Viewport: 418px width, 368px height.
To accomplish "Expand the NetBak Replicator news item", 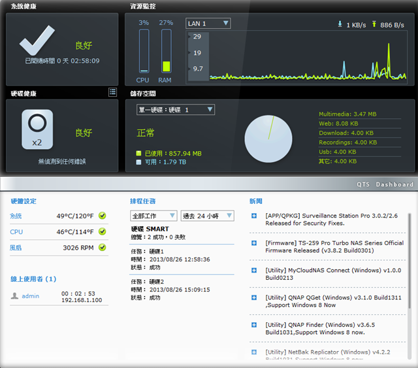I will (254, 352).
